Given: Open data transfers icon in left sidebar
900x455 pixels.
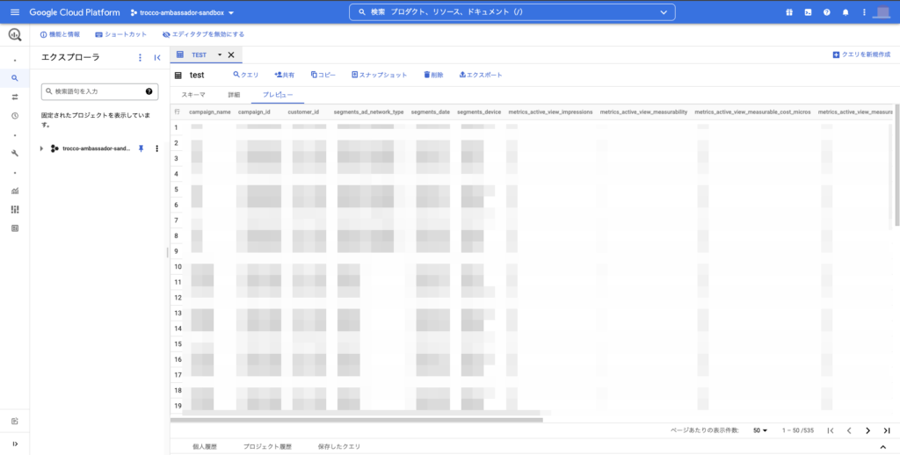Looking at the screenshot, I should click(15, 97).
